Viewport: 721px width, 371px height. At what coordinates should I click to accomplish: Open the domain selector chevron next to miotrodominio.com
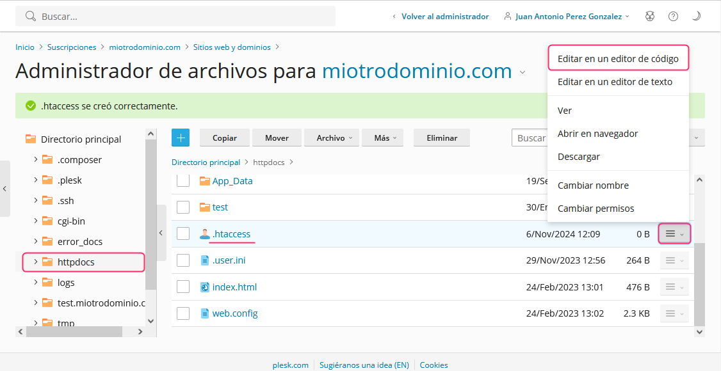tap(522, 72)
